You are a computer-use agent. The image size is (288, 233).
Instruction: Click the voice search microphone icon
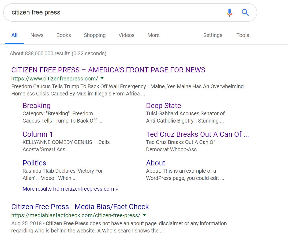[229, 13]
